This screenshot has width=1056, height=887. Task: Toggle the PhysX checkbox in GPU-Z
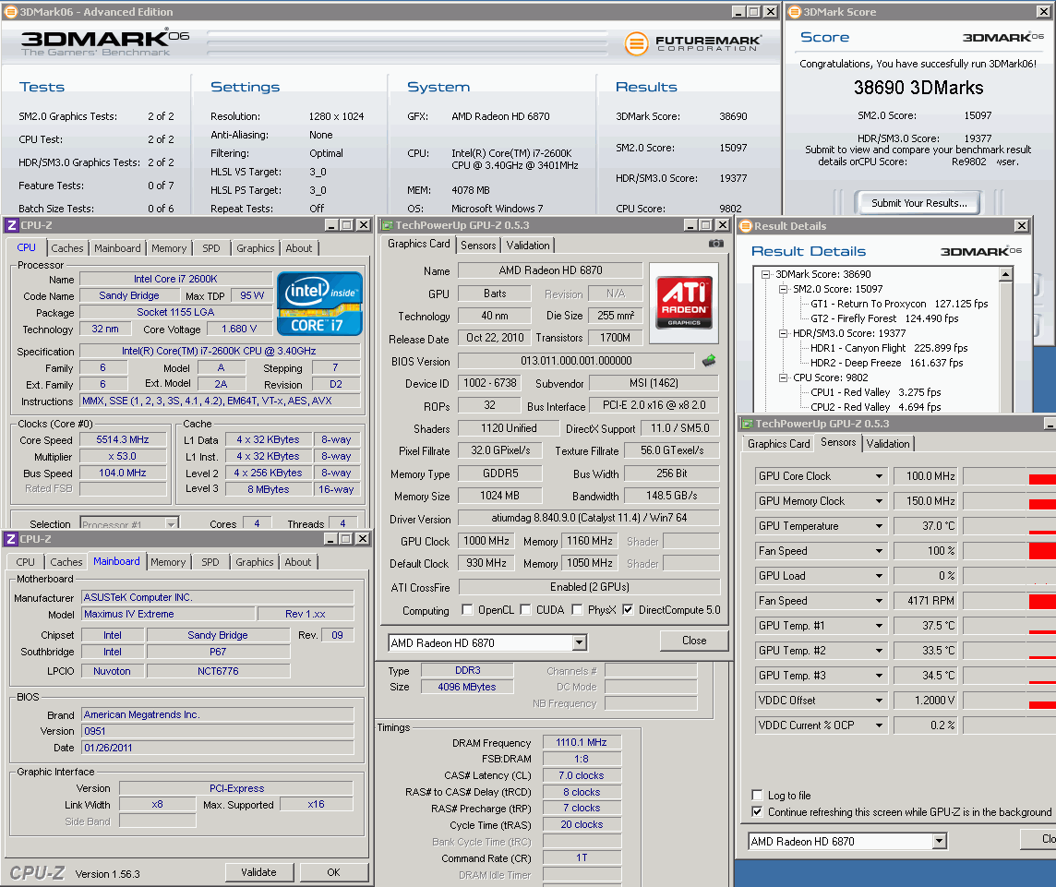click(x=577, y=609)
